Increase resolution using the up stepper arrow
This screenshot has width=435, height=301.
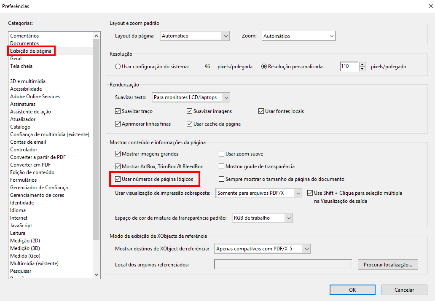tap(362, 64)
